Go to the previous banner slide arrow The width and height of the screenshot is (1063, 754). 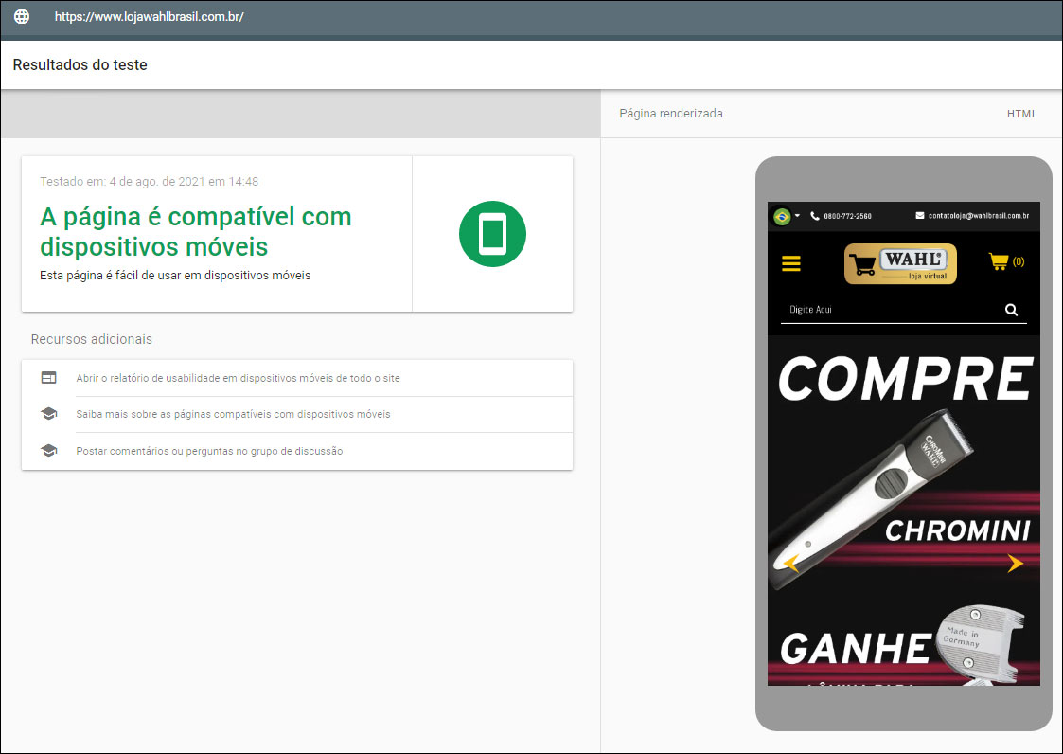tap(791, 564)
